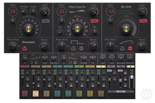This screenshot has height=103, width=155.
Task: Click the Pitch value 25 in the Resonance panel
Action: (13, 11)
